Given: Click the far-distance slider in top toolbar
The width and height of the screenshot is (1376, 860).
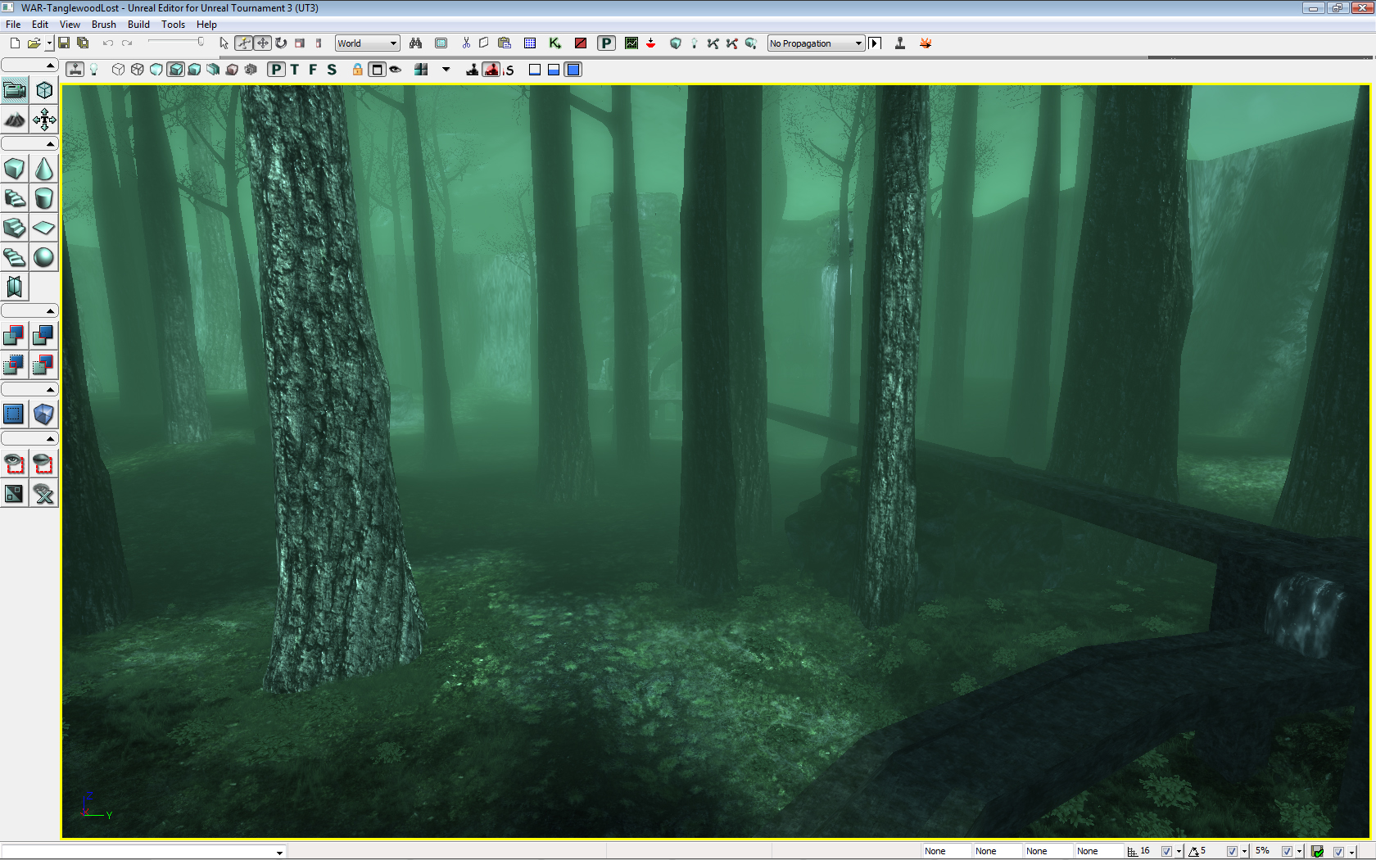Looking at the screenshot, I should (x=175, y=43).
